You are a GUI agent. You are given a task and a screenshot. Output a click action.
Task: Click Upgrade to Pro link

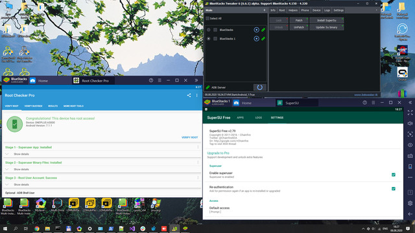click(218, 153)
